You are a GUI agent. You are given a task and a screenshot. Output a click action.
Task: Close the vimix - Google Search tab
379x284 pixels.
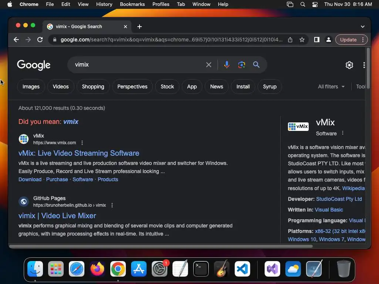tap(125, 27)
